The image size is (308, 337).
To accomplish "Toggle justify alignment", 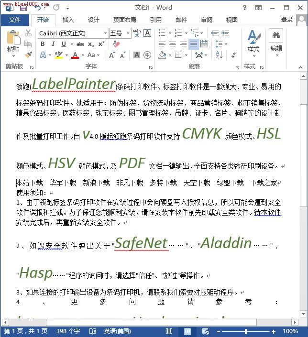I will [194, 44].
